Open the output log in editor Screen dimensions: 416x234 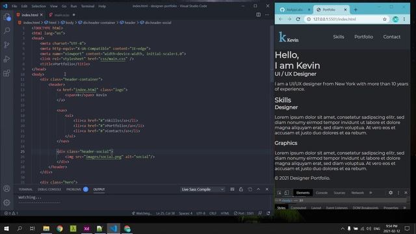click(x=250, y=189)
